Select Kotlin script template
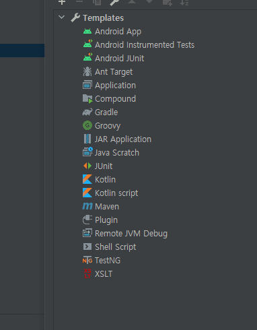The height and width of the screenshot is (330, 257). tap(116, 193)
